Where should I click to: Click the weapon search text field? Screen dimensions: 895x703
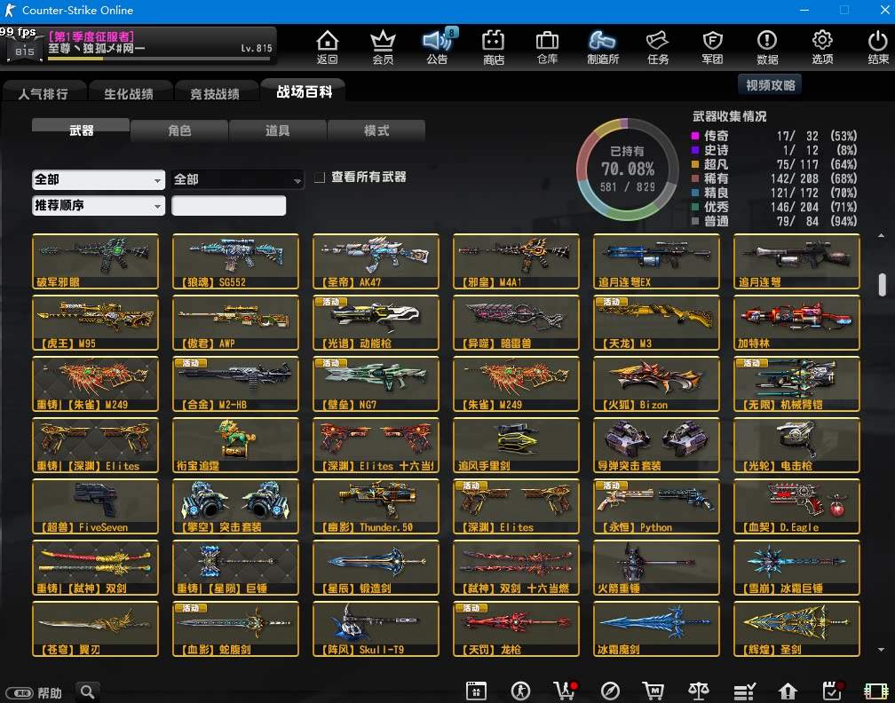point(229,205)
